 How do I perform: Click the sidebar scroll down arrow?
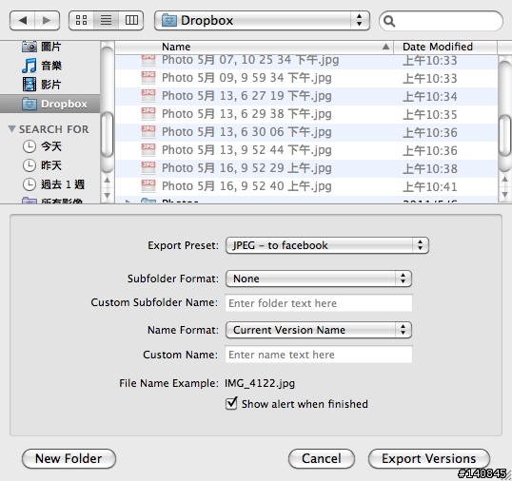[108, 195]
